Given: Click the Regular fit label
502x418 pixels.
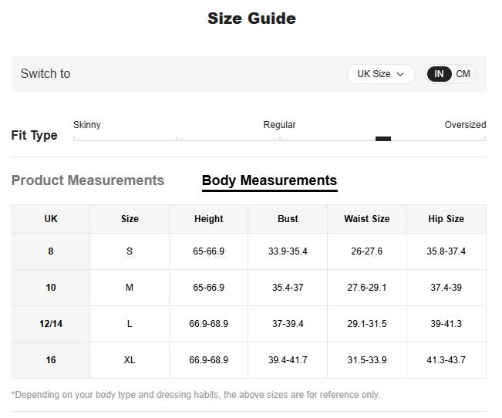Looking at the screenshot, I should coord(279,125).
